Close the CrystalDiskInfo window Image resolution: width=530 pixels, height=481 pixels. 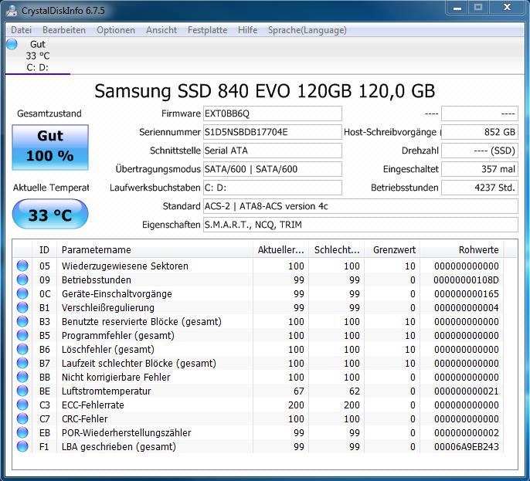pos(507,8)
